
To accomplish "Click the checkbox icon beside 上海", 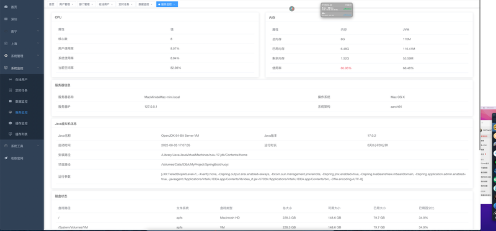I will (x=6, y=43).
